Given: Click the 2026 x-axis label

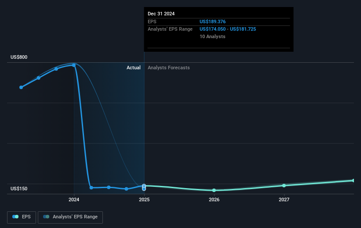Looking at the screenshot, I should point(214,200).
